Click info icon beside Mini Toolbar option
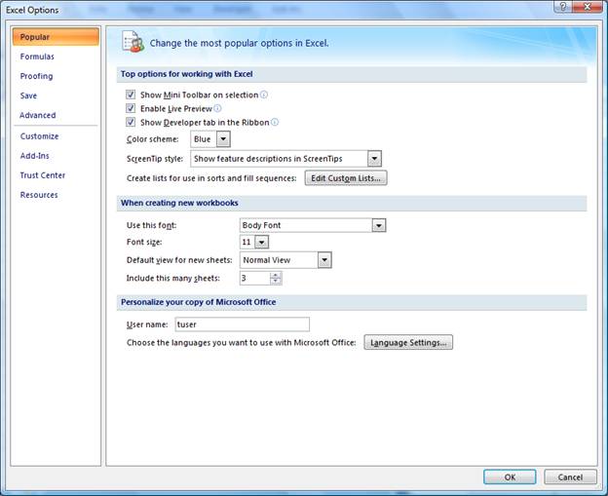Image resolution: width=608 pixels, height=496 pixels. [x=264, y=95]
